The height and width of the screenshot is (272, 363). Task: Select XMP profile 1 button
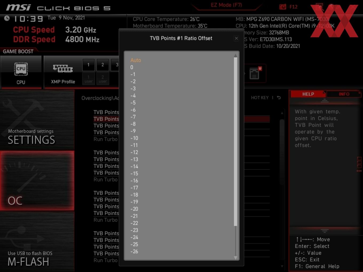[x=88, y=65]
